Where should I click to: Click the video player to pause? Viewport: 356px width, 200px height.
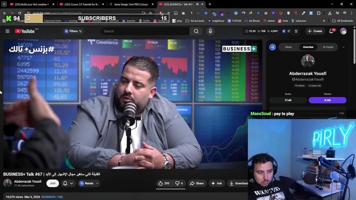(x=133, y=104)
